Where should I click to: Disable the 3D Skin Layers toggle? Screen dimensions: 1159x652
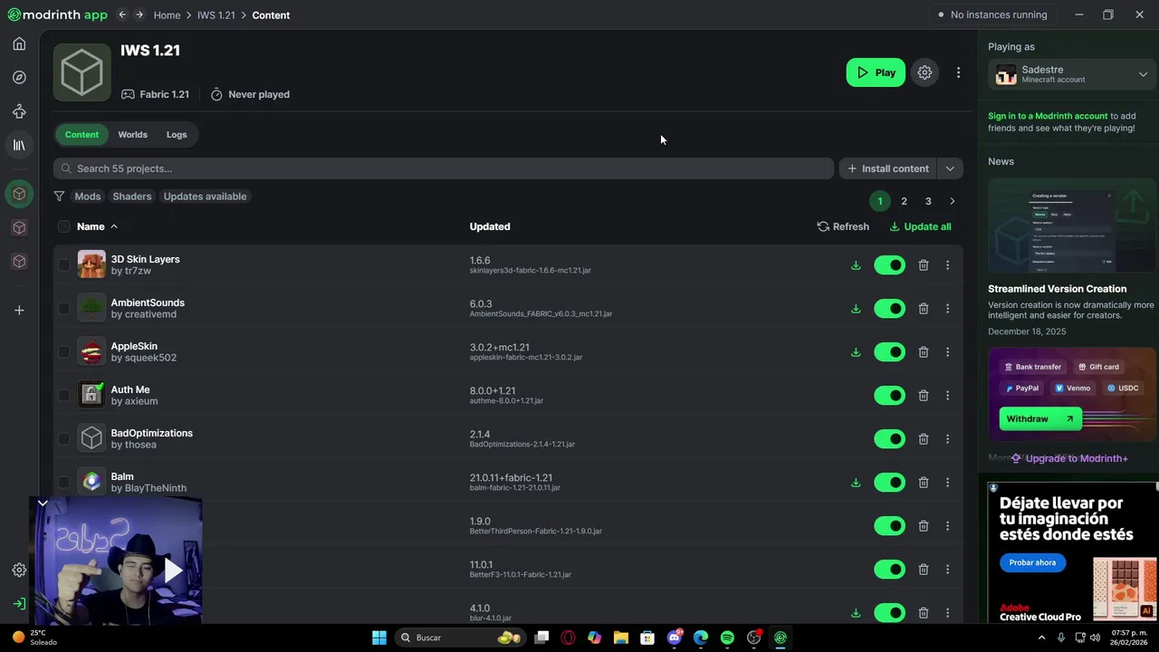(x=889, y=265)
